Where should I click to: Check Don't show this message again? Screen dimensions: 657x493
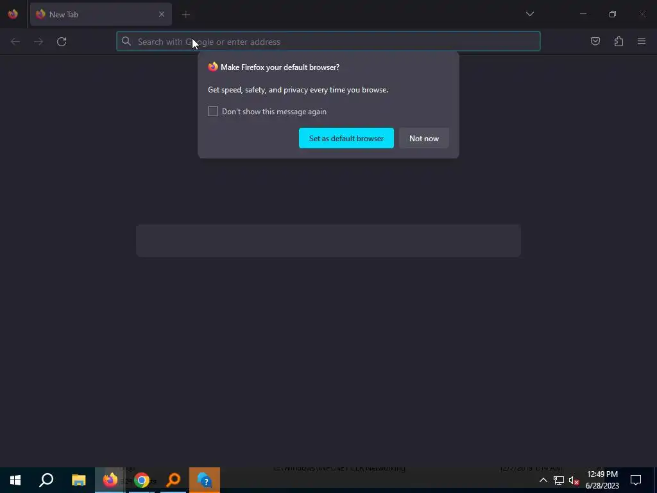(213, 111)
